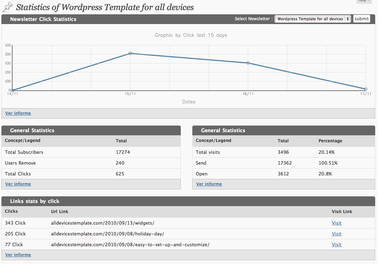Open Ver informe link below Links stats table
The width and height of the screenshot is (378, 264).
(18, 255)
